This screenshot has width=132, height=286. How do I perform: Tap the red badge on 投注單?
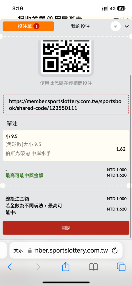pos(37,26)
